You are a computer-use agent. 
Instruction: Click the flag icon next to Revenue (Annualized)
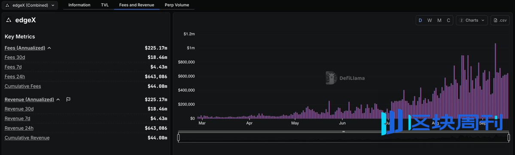(x=68, y=100)
